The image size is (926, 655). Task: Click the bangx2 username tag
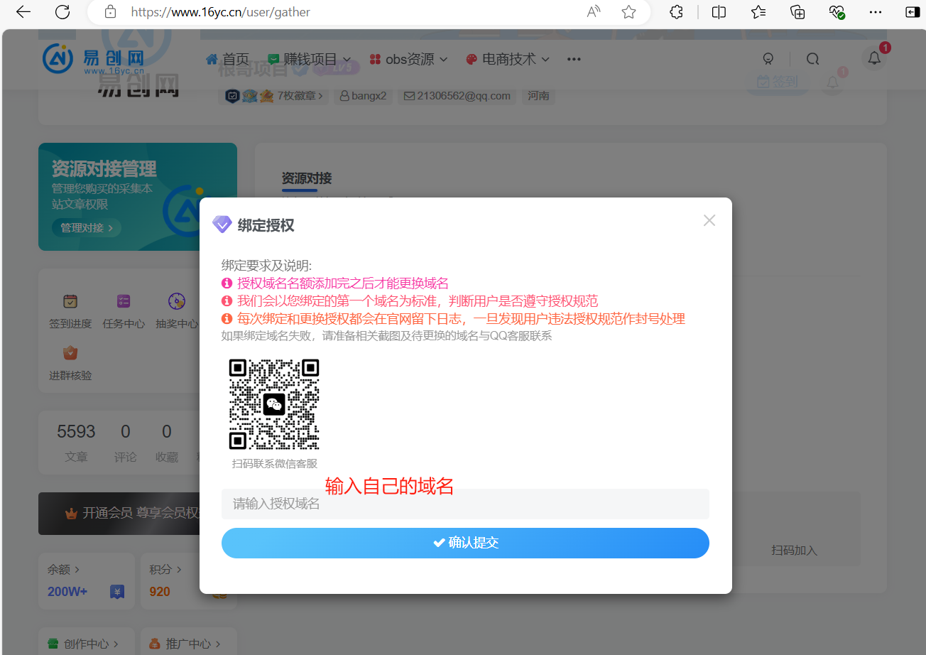pos(363,95)
